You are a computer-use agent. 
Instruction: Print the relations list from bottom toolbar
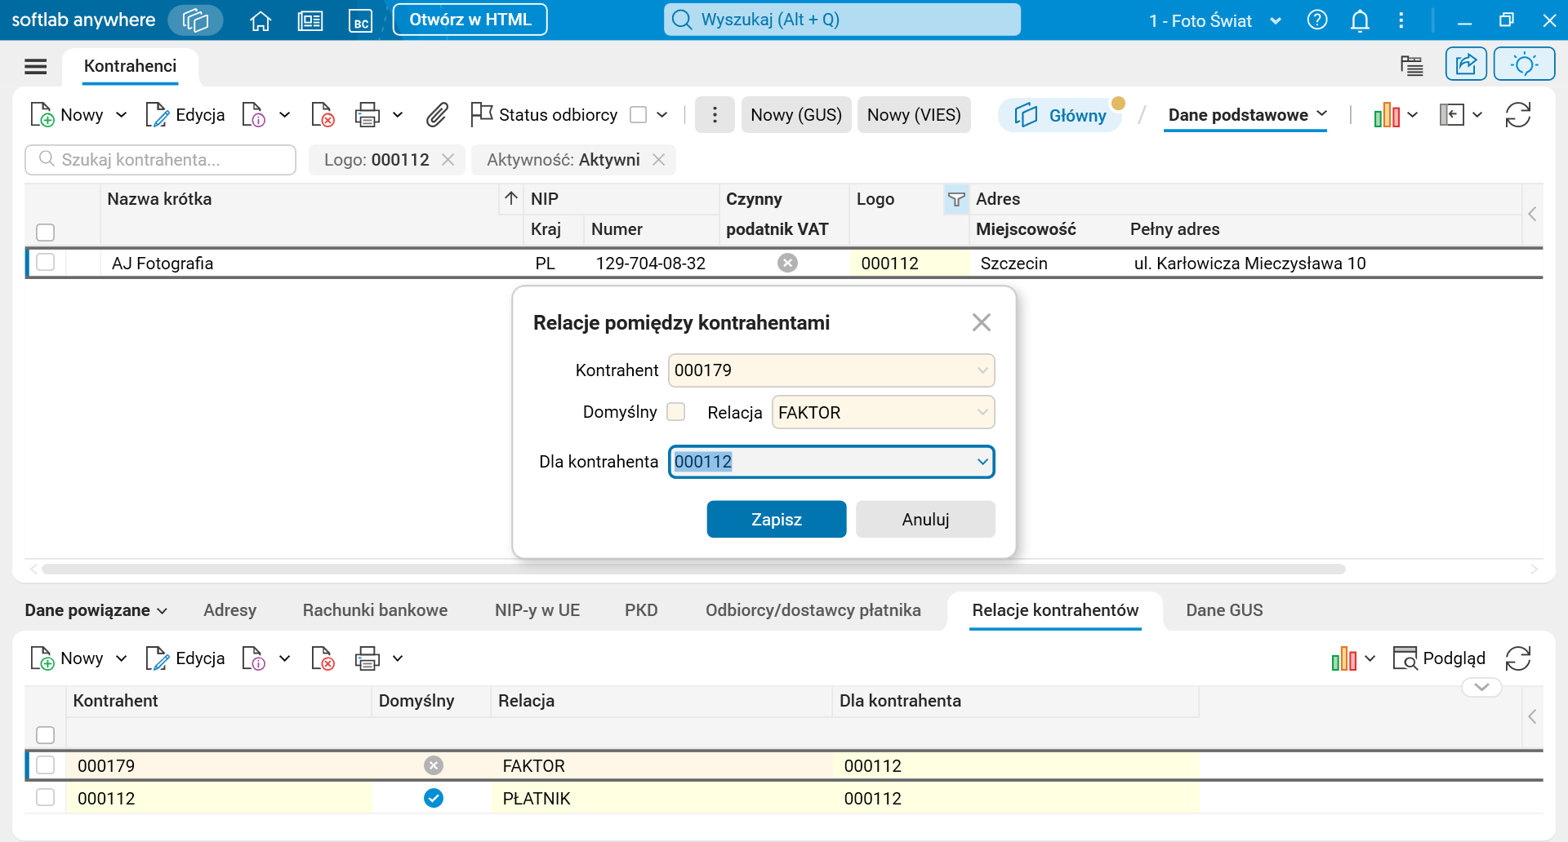click(x=367, y=658)
